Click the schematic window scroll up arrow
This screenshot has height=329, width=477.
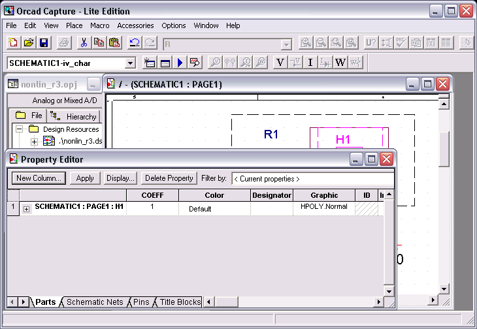click(x=444, y=104)
